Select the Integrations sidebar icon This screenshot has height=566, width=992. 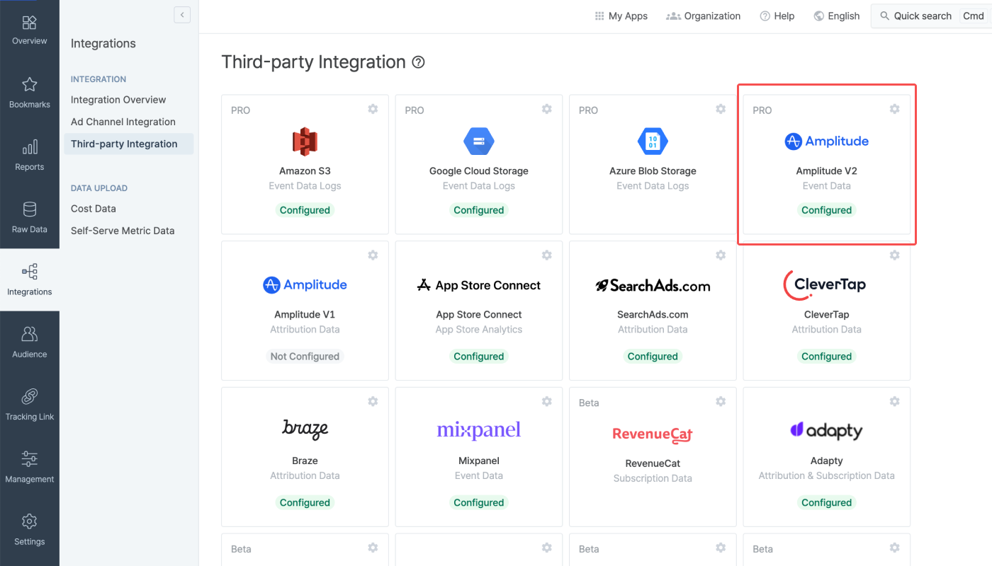[x=30, y=272]
